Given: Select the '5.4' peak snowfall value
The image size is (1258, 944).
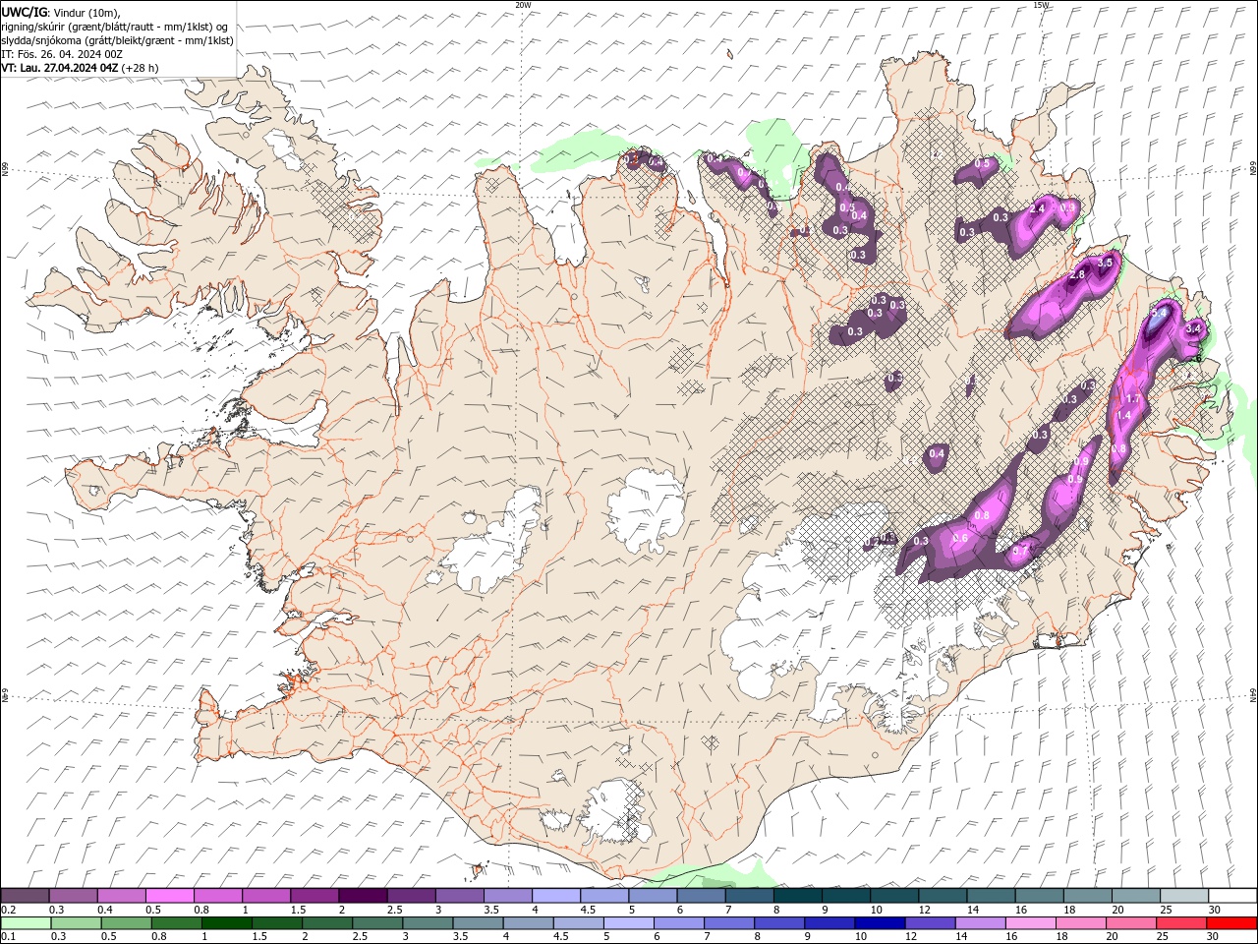Looking at the screenshot, I should (x=1160, y=313).
